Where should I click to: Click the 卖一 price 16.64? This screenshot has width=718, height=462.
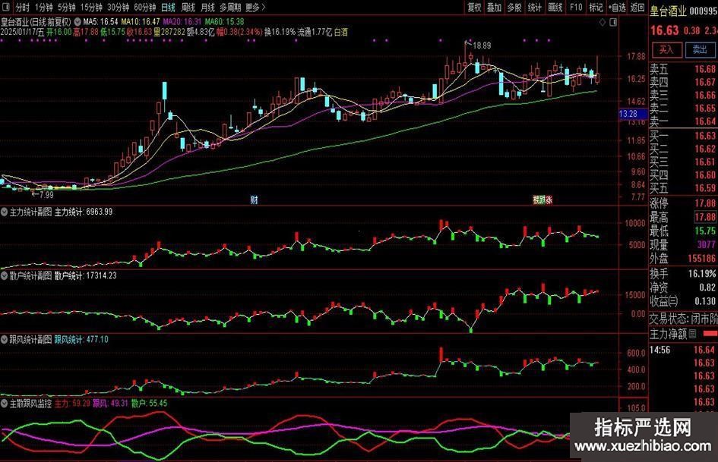[x=705, y=121]
